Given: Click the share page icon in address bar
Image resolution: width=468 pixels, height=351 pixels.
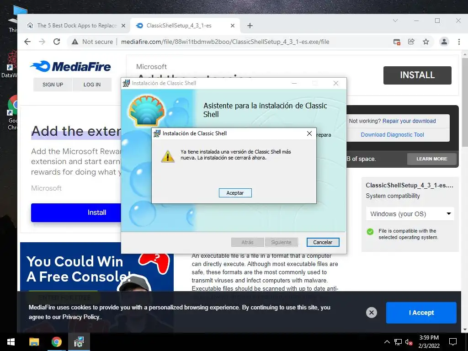Looking at the screenshot, I should coord(411,42).
